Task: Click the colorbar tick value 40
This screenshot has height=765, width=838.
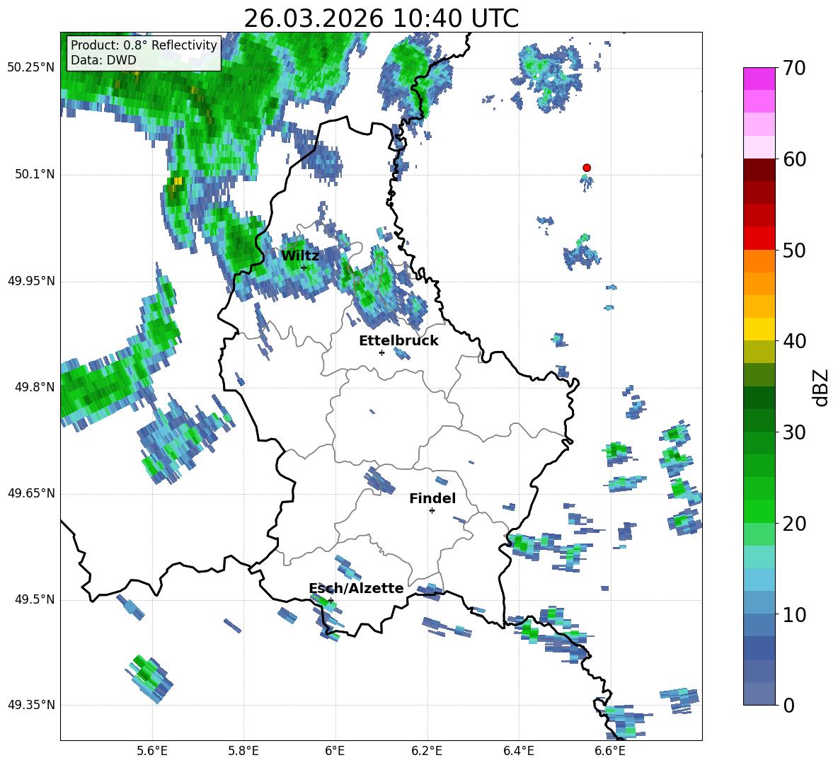Action: 794,341
